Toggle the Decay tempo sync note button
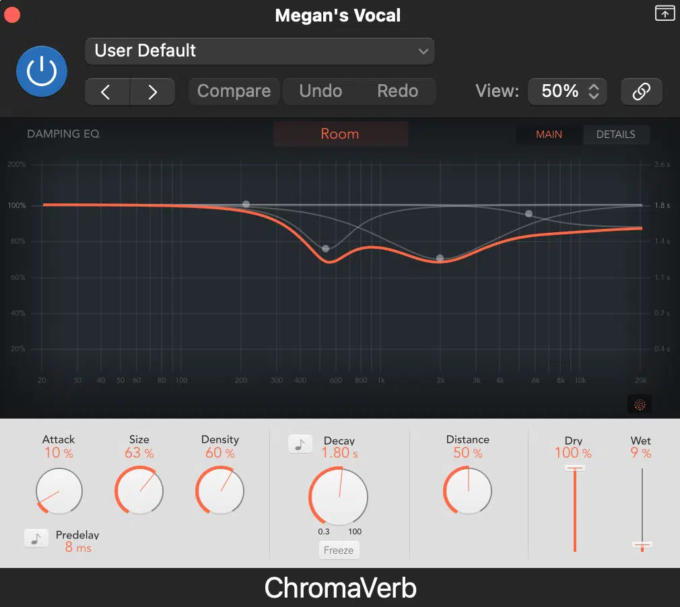This screenshot has width=680, height=607. pos(300,444)
